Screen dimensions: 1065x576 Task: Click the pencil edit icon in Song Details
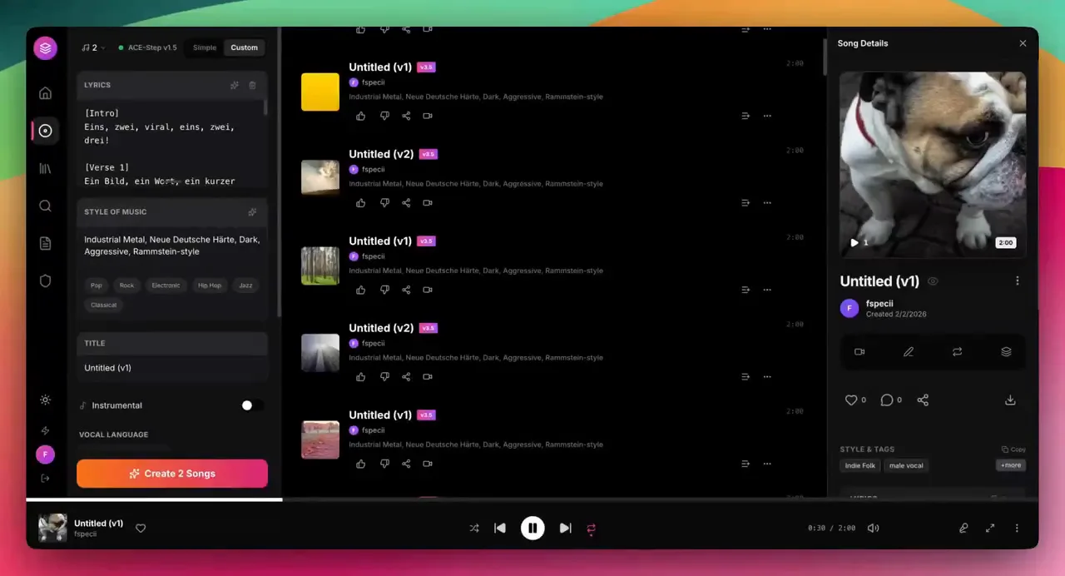909,352
